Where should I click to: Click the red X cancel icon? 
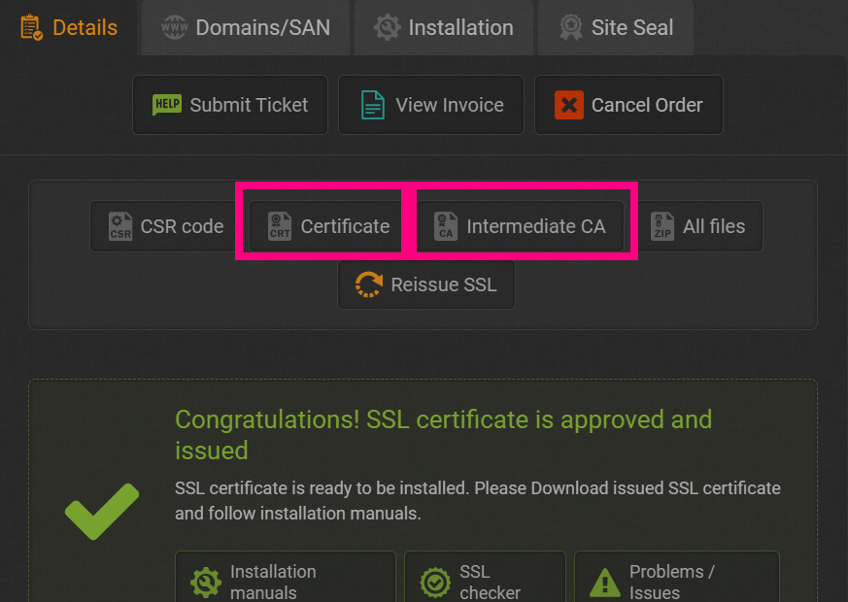click(569, 105)
